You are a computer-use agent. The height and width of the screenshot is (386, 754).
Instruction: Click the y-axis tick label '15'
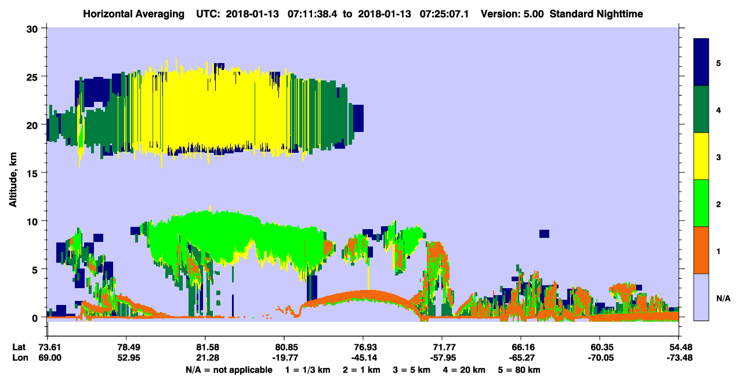coord(34,173)
